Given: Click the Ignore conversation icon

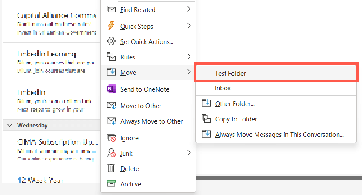Looking at the screenshot, I should coord(111,138).
